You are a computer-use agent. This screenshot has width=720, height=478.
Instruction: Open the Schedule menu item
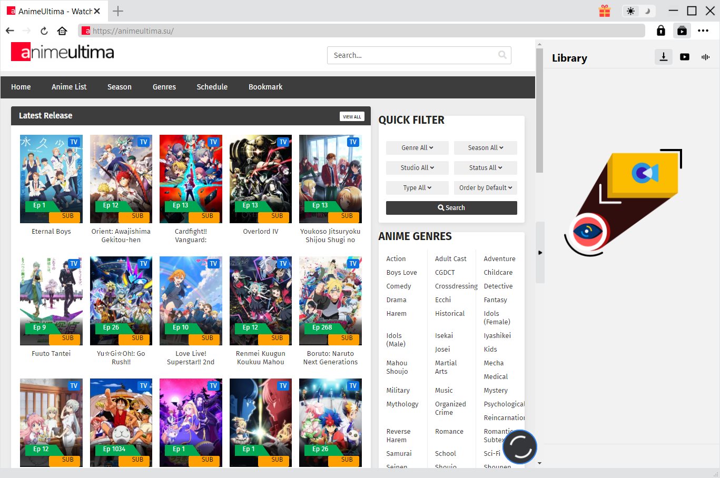tap(212, 87)
